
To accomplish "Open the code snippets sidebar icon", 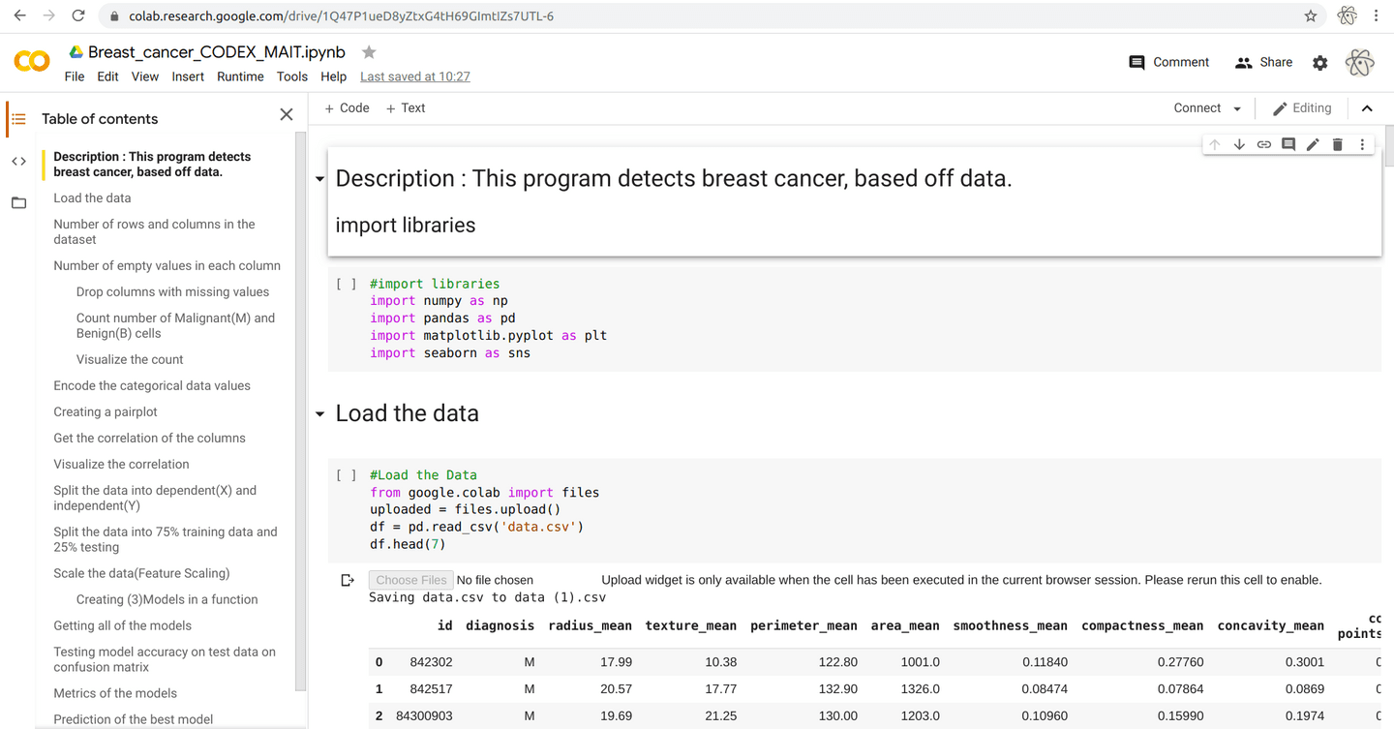I will [x=18, y=161].
